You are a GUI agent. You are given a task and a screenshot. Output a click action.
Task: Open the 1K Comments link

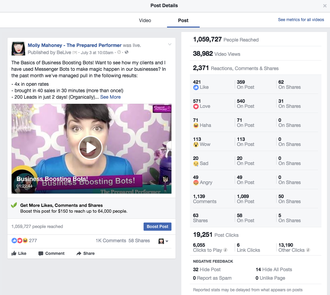click(111, 241)
